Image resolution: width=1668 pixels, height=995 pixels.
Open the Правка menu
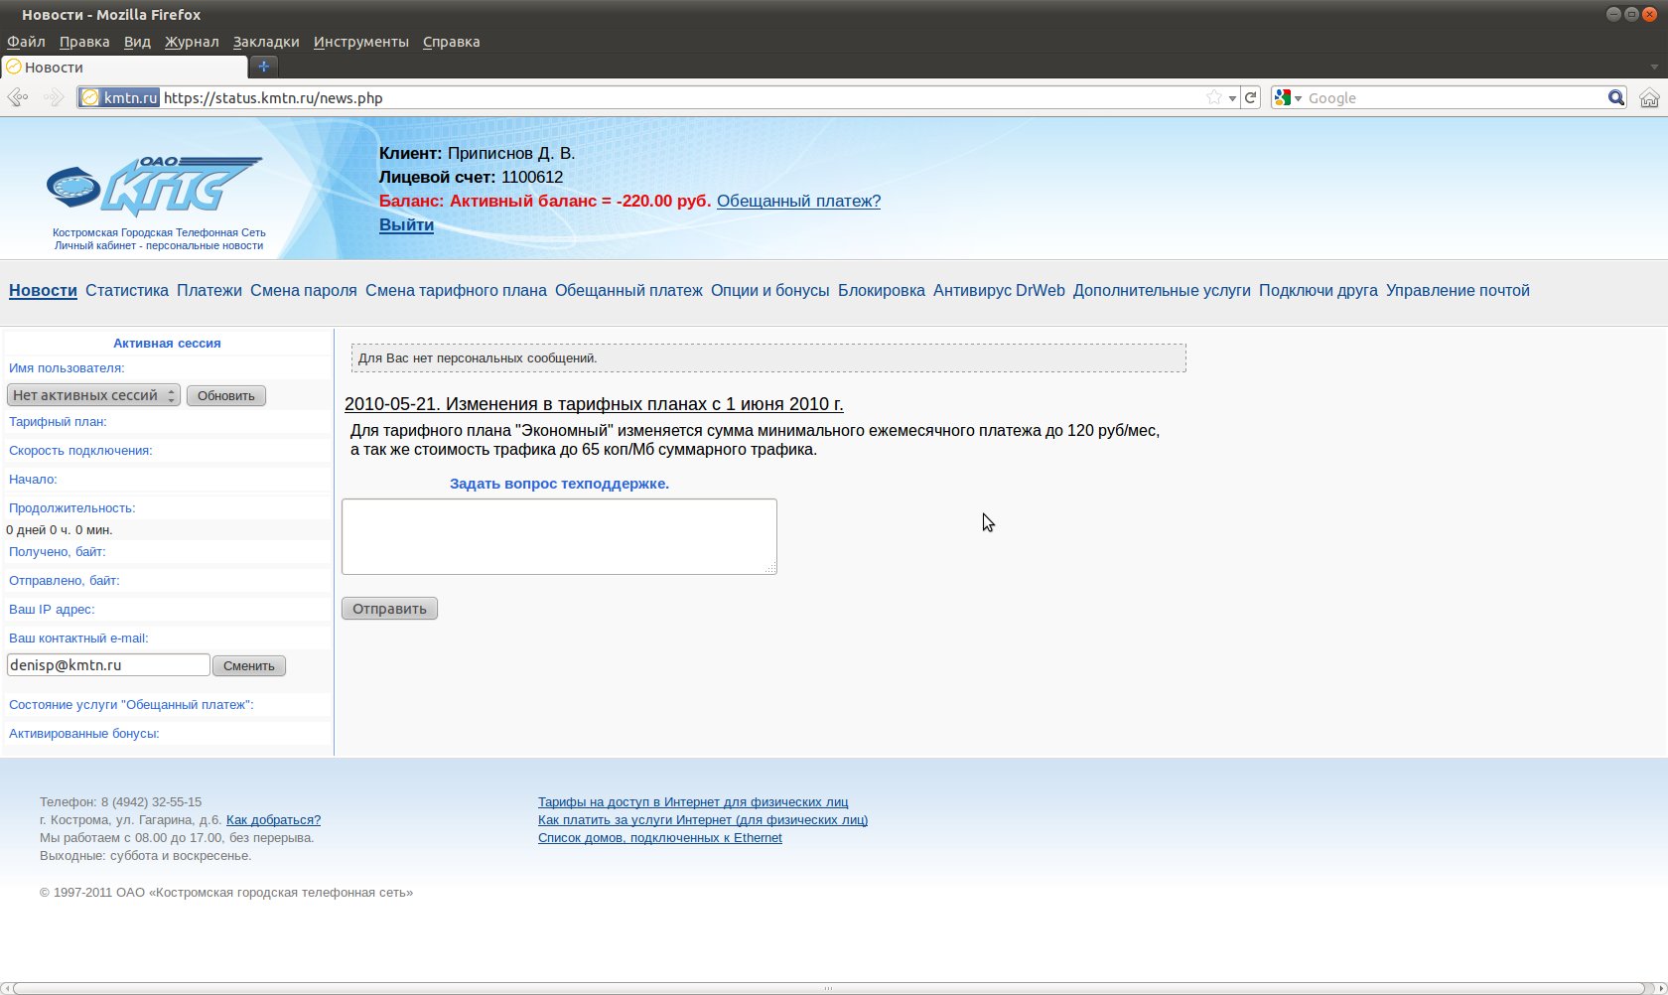click(84, 42)
